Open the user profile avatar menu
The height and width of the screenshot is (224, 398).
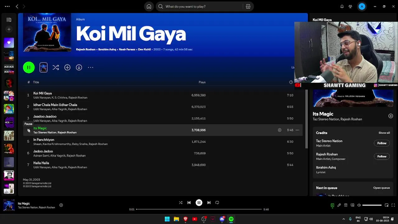click(362, 6)
